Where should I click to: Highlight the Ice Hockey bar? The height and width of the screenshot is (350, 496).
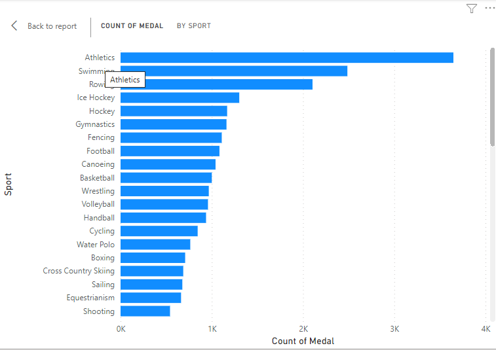(x=180, y=97)
